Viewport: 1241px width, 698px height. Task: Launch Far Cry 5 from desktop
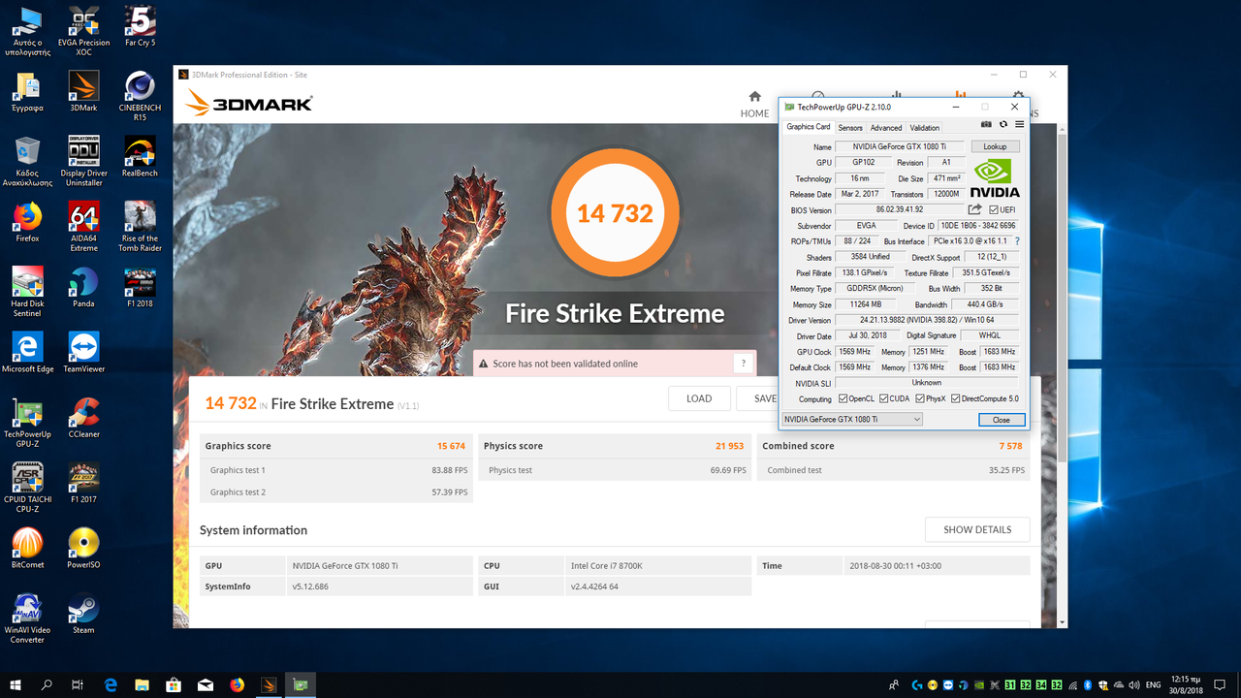point(140,26)
